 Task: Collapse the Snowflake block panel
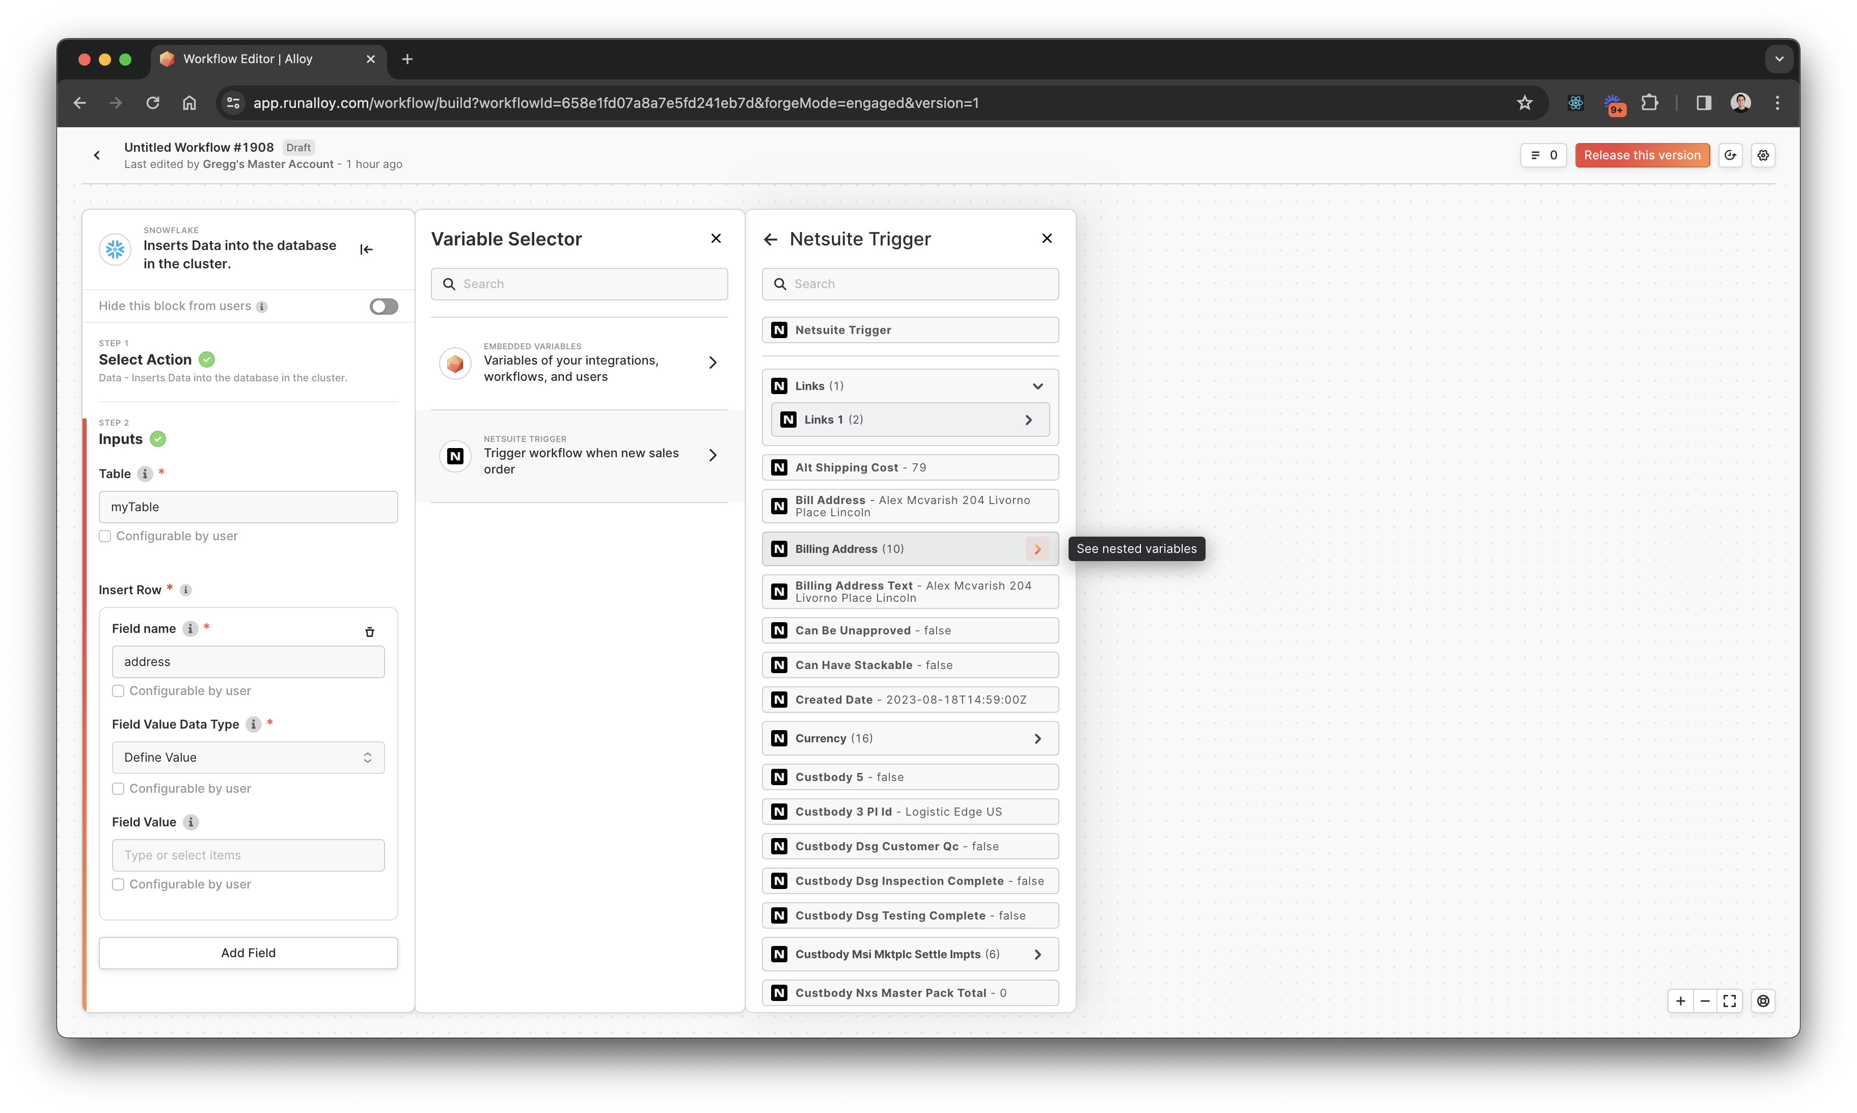(x=366, y=250)
